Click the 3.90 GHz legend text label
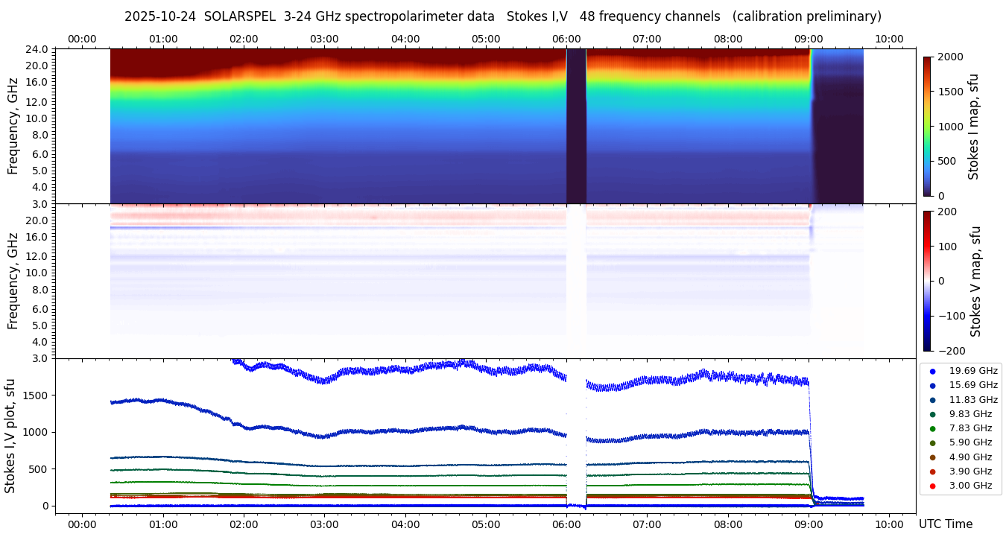 pyautogui.click(x=970, y=471)
